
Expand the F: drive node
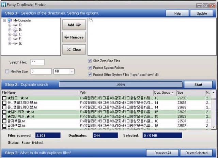pyautogui.click(x=10, y=39)
